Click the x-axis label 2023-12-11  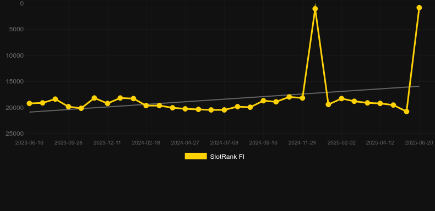107,143
